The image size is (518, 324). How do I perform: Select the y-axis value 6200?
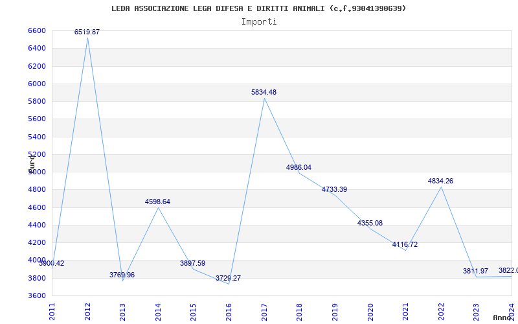[x=37, y=66]
